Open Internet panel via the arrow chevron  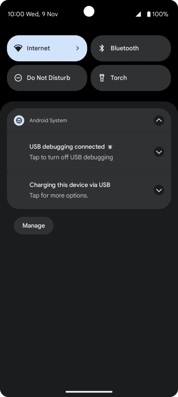(77, 48)
